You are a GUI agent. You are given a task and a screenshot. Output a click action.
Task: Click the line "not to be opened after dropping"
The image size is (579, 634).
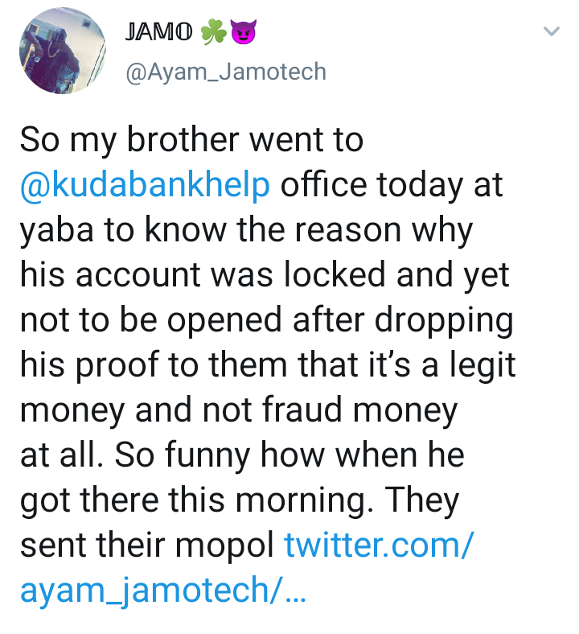tap(266, 321)
